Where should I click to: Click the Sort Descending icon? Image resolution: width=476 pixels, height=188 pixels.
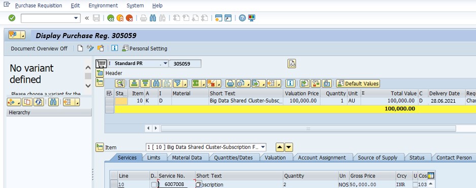click(x=146, y=83)
